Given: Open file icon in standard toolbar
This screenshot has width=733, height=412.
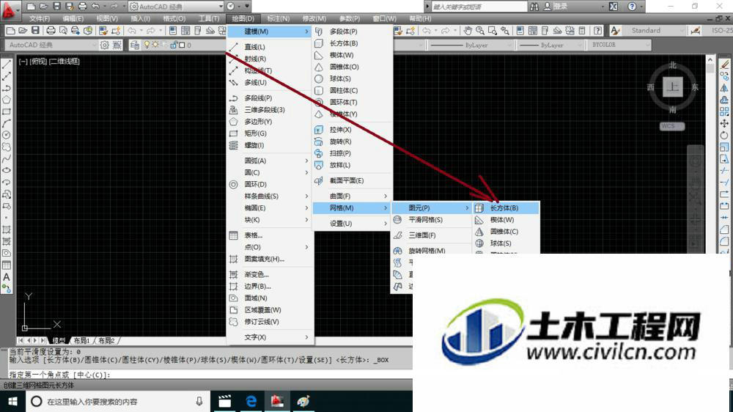Looking at the screenshot, I should [23, 31].
